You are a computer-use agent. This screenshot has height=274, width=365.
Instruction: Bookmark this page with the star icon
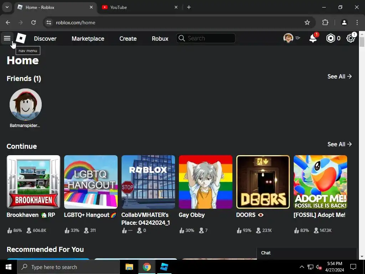click(x=307, y=22)
